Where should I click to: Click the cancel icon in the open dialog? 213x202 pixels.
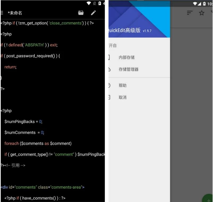109,97
